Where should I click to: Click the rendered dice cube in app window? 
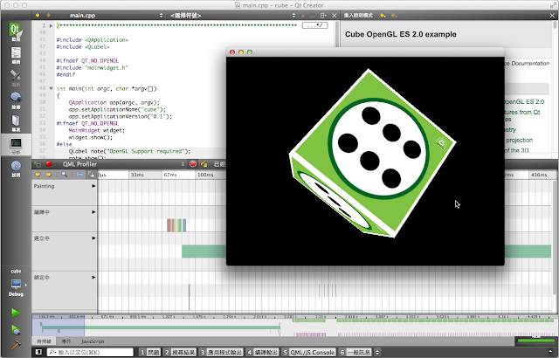[x=372, y=153]
